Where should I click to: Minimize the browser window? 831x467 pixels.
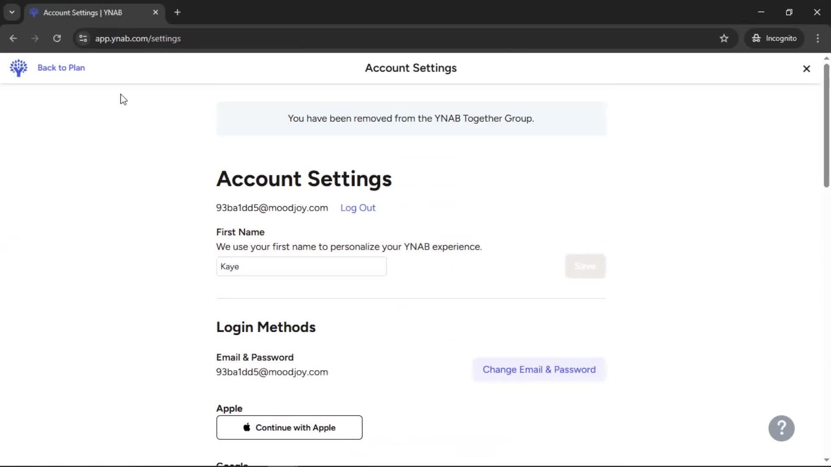[761, 12]
